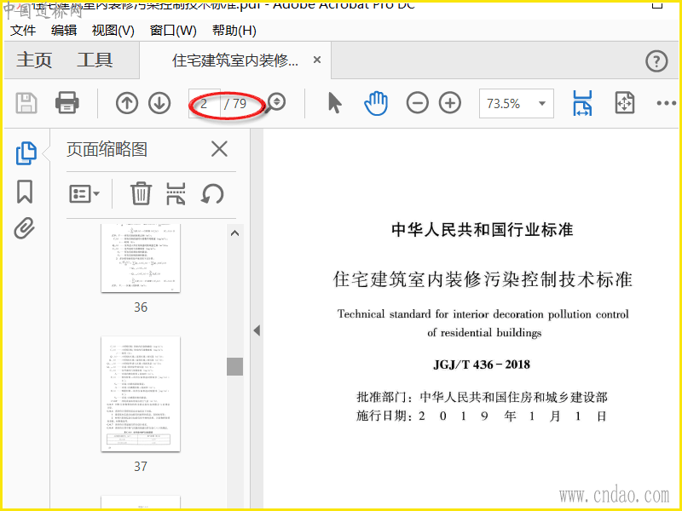Close the 页面缩略图 panel
This screenshot has width=682, height=511.
coord(219,149)
